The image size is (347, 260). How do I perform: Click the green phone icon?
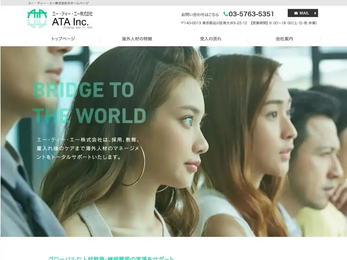click(x=225, y=14)
